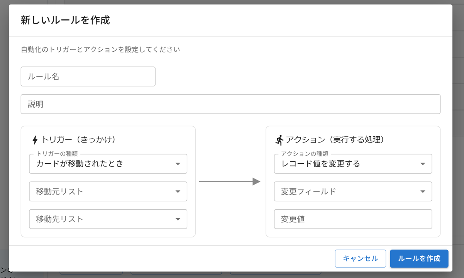
Task: Click the 変更値 input field
Action: [353, 219]
